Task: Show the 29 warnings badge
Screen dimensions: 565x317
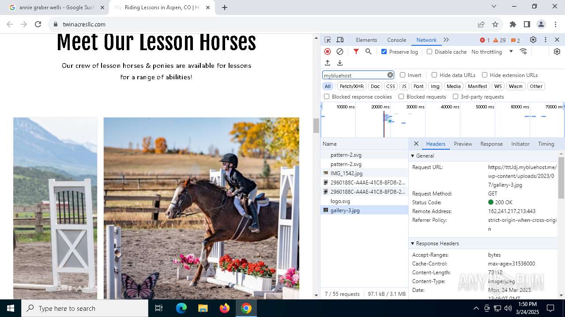Action: coord(499,40)
